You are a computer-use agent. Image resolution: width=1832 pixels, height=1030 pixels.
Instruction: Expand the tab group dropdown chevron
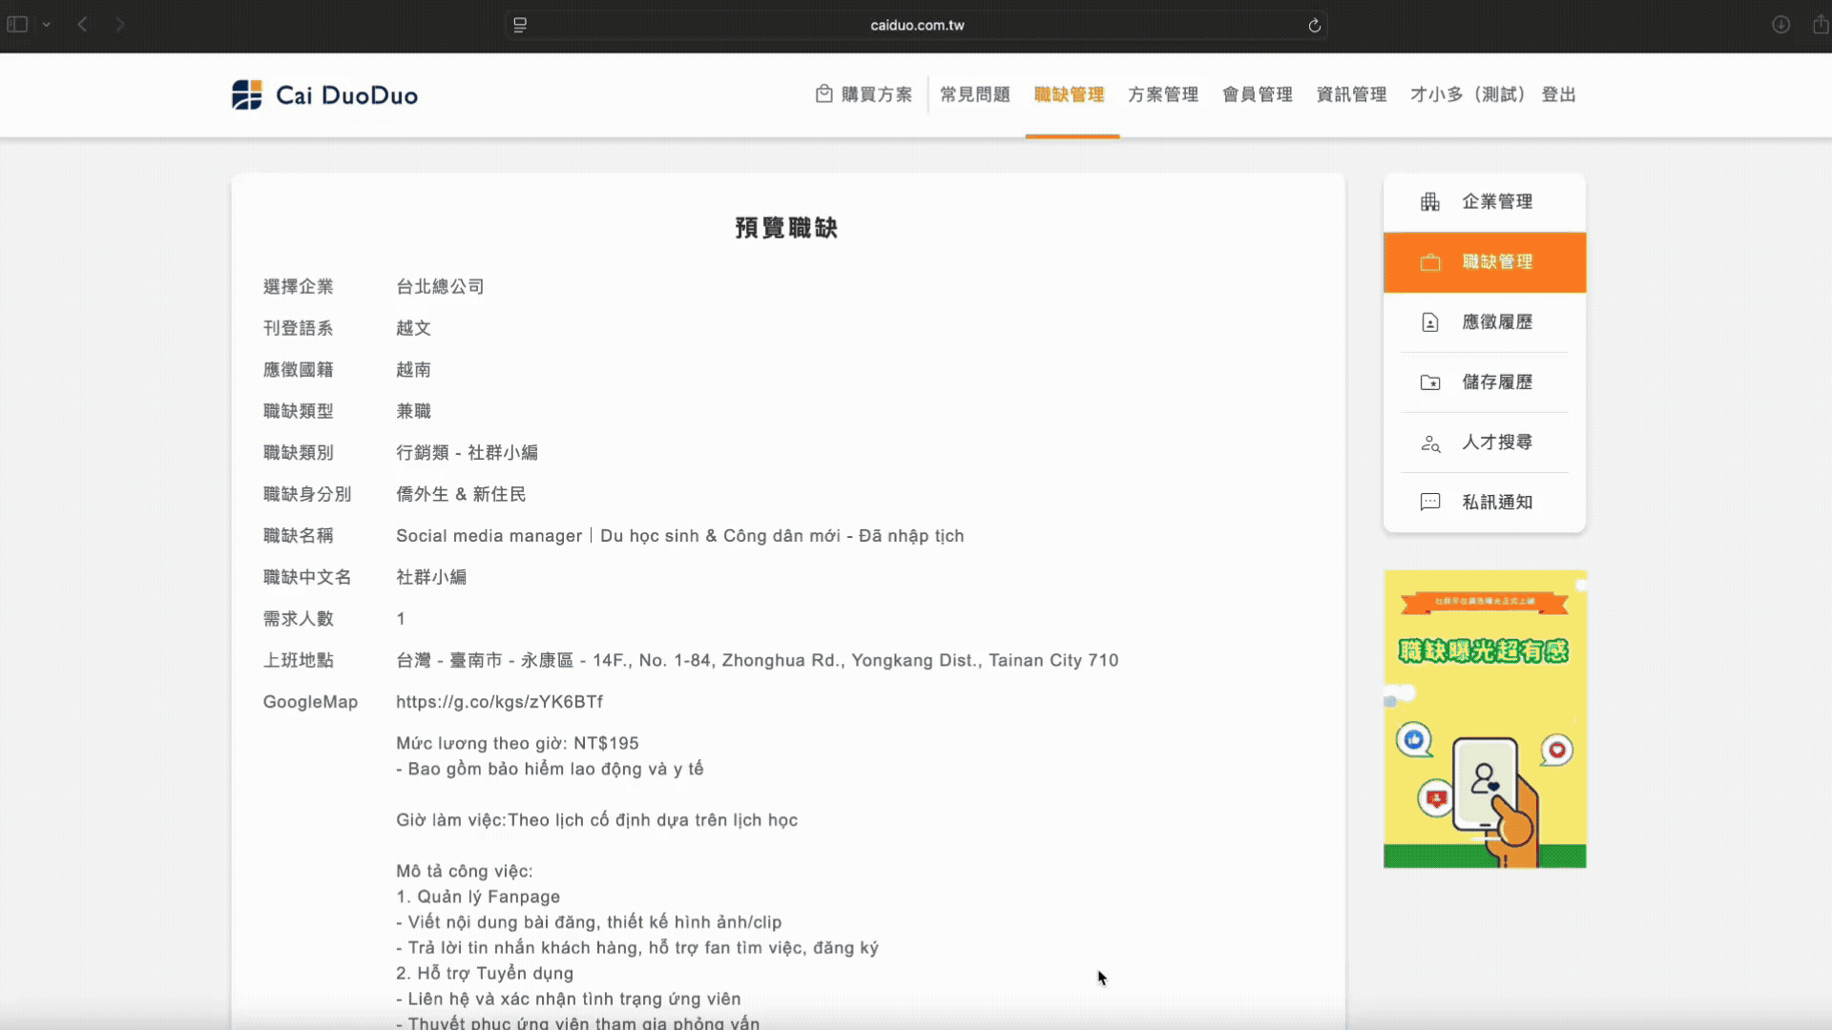[x=46, y=25]
